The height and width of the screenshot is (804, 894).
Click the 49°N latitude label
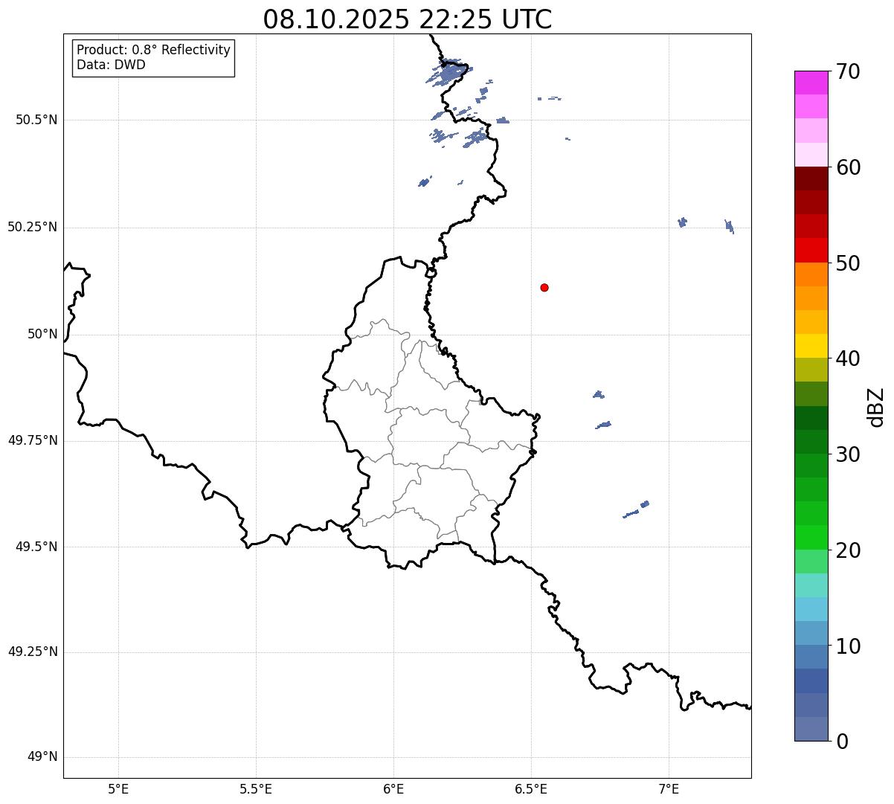[42, 757]
